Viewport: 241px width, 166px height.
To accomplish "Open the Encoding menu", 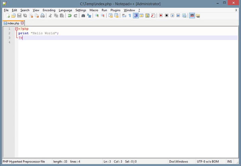I will click(49, 10).
